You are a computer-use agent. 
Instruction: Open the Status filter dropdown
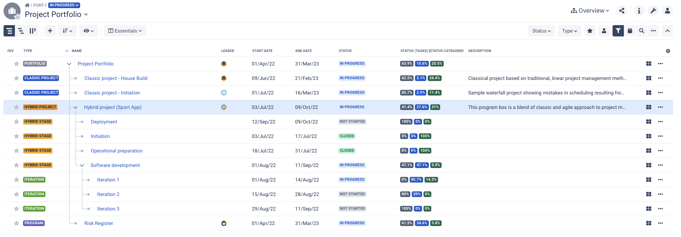click(x=542, y=31)
